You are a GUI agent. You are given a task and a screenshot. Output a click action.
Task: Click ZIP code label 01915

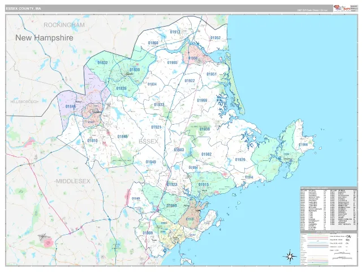pyautogui.click(x=204, y=184)
